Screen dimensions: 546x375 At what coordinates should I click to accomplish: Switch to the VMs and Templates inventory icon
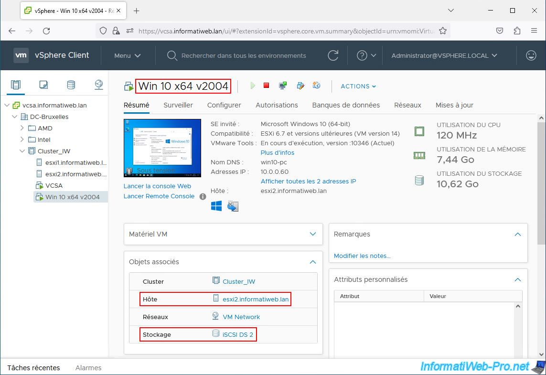[43, 85]
